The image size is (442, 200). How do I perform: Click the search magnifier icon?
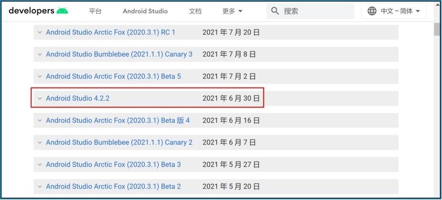pyautogui.click(x=275, y=11)
